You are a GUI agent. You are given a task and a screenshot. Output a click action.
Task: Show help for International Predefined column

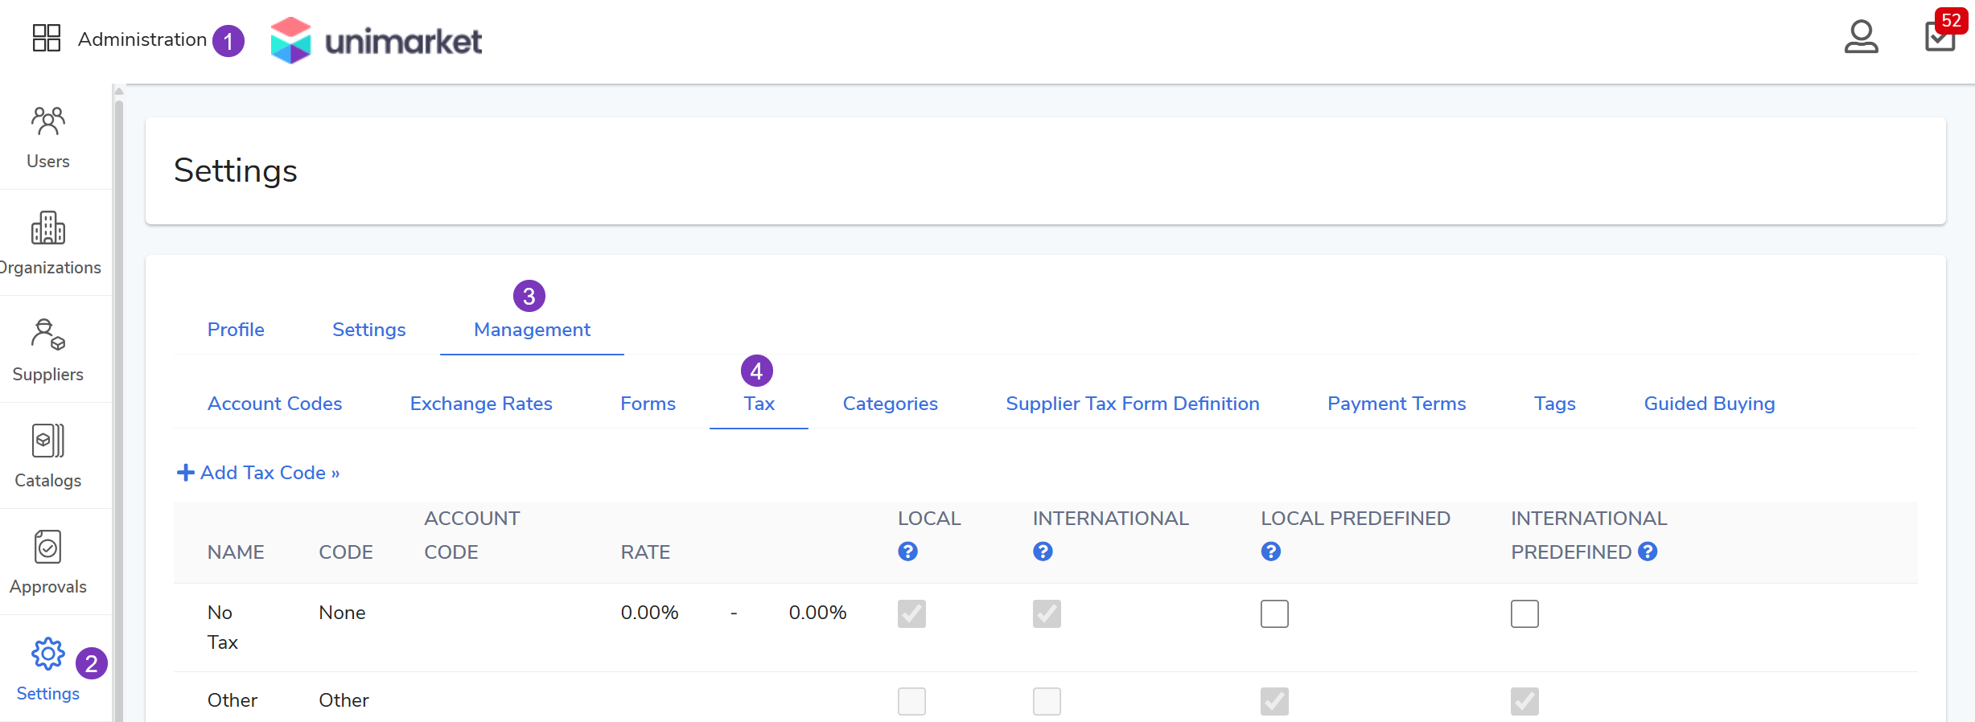click(x=1648, y=552)
